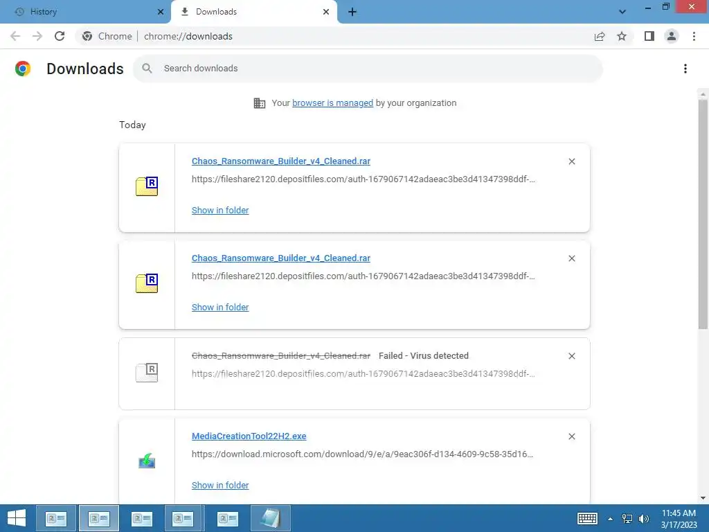Open the touch keyboard from tray
This screenshot has height=532, width=709.
(587, 519)
